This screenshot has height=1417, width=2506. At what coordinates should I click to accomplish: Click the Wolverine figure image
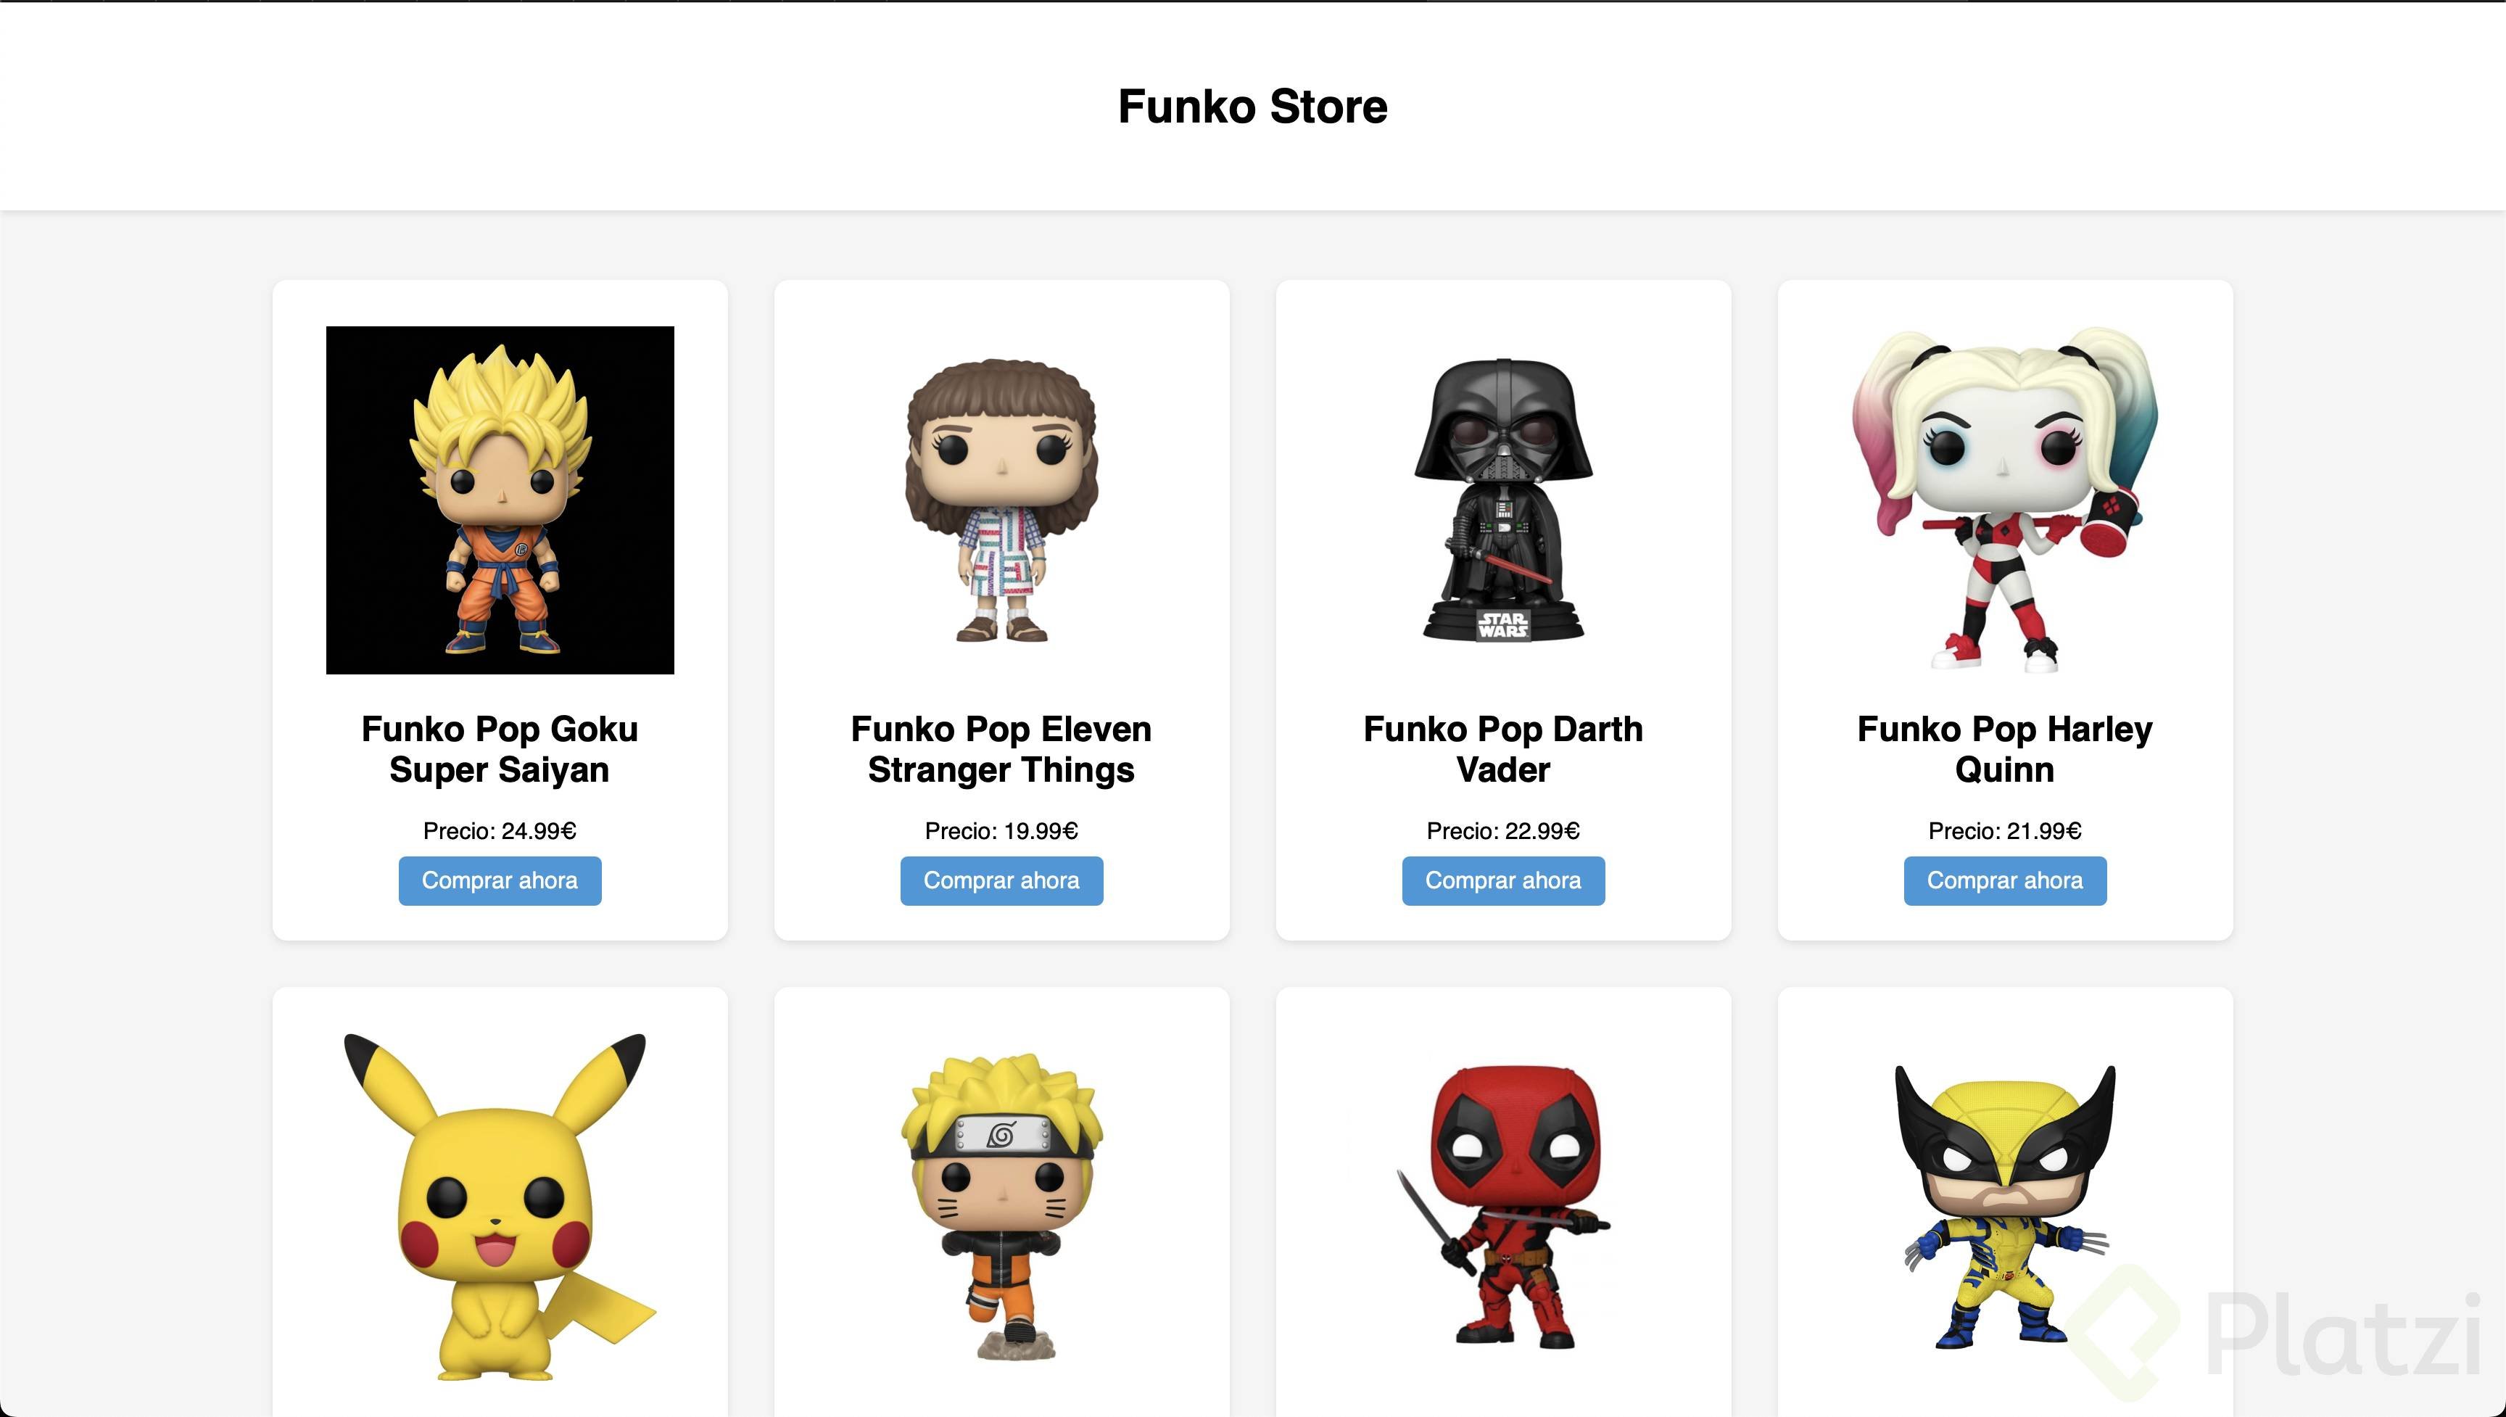(x=2004, y=1207)
